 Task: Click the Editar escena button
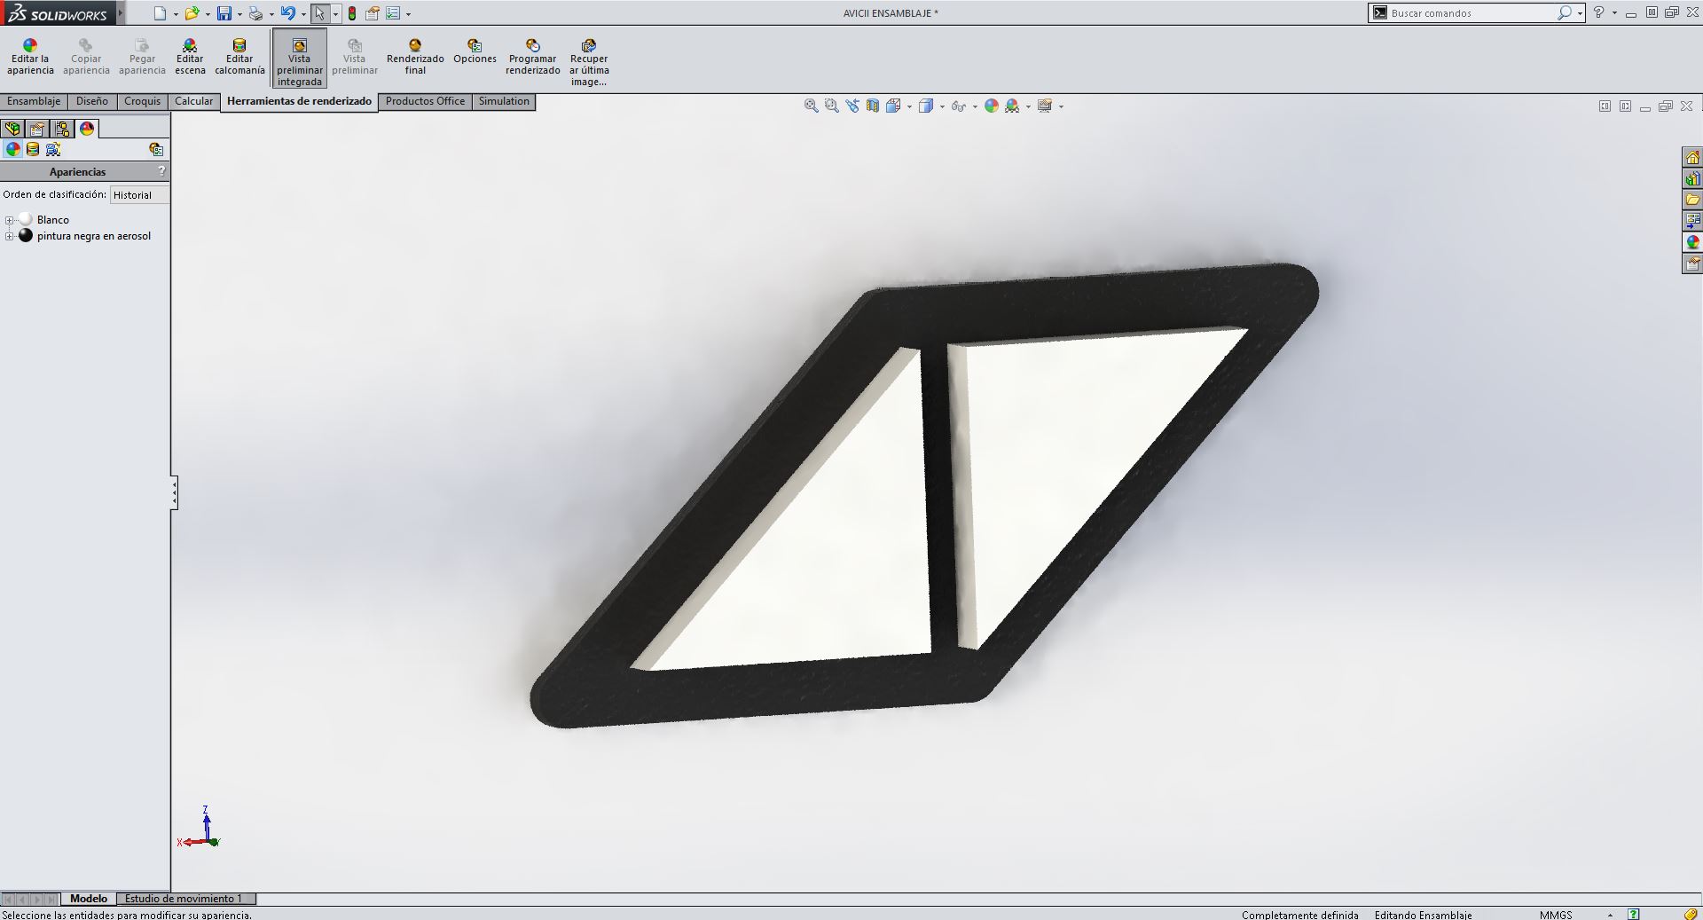pos(190,58)
